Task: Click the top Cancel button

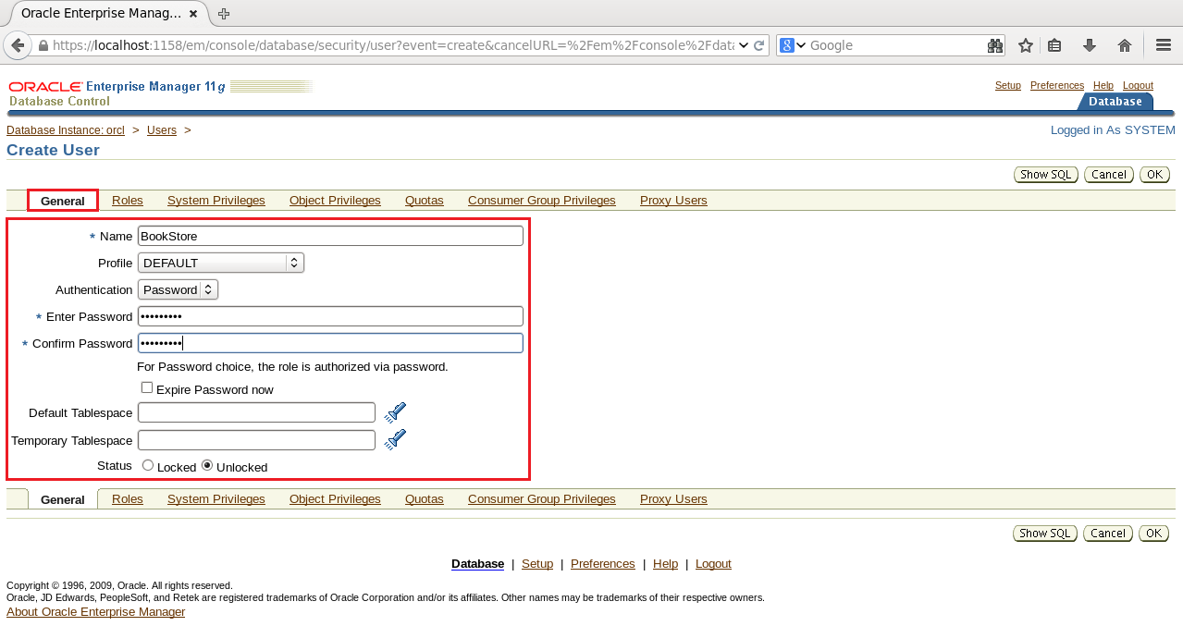Action: [1108, 175]
